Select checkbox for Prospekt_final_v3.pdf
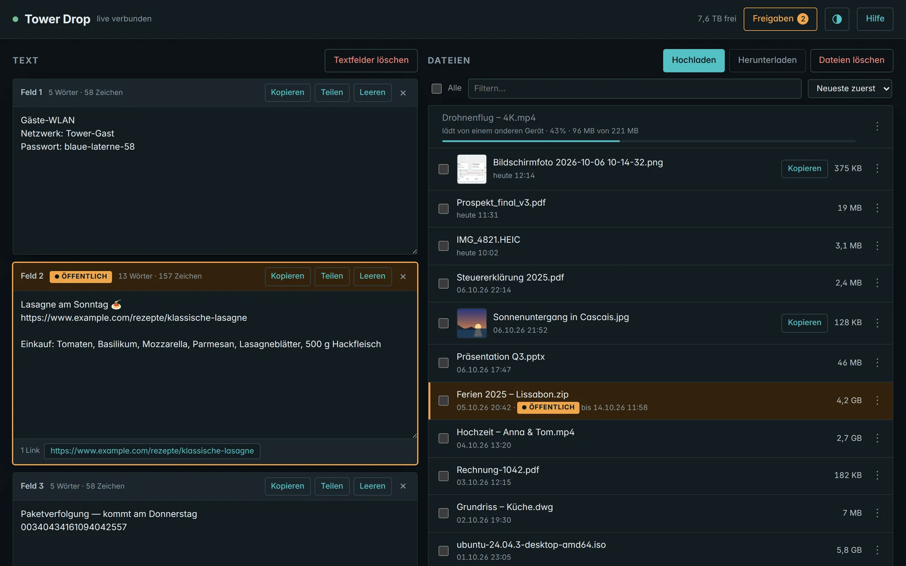Image resolution: width=906 pixels, height=566 pixels. [443, 209]
